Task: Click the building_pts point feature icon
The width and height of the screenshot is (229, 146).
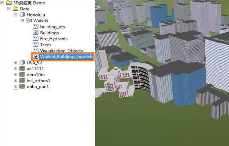Action: (x=35, y=27)
